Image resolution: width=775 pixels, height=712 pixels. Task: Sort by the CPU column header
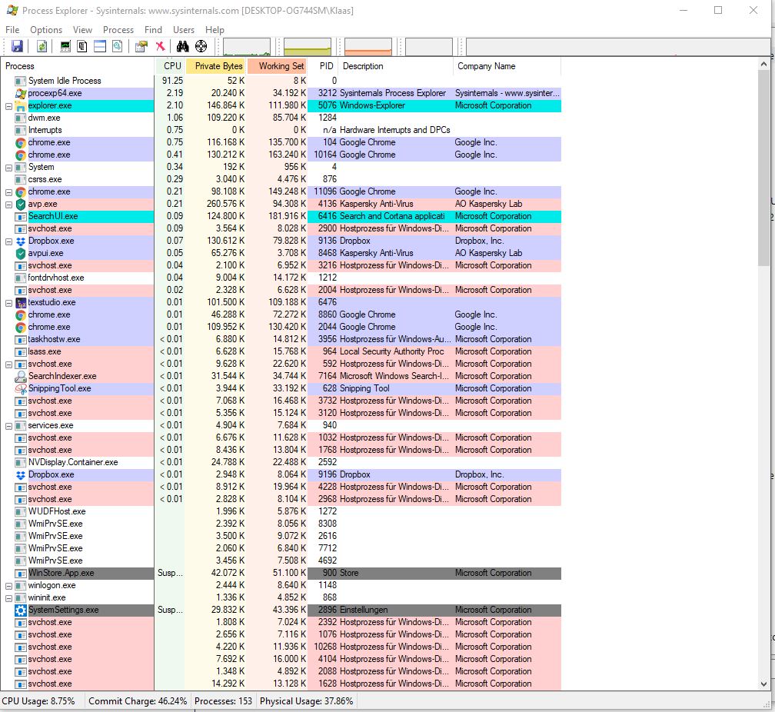pos(170,66)
